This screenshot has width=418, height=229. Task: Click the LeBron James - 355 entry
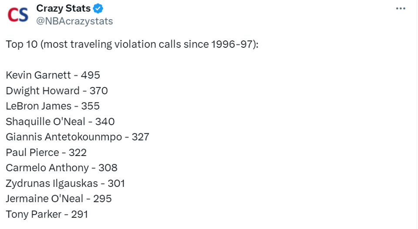[53, 106]
